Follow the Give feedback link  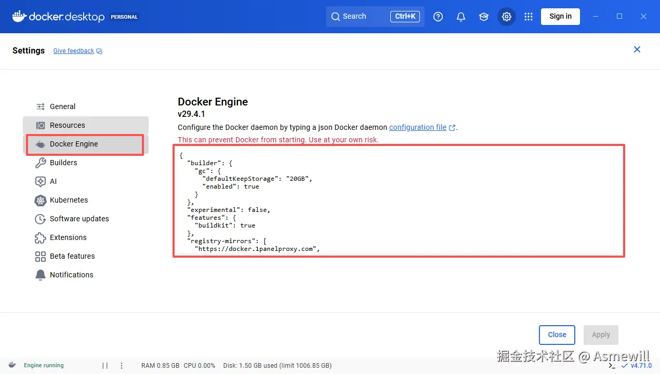(74, 51)
